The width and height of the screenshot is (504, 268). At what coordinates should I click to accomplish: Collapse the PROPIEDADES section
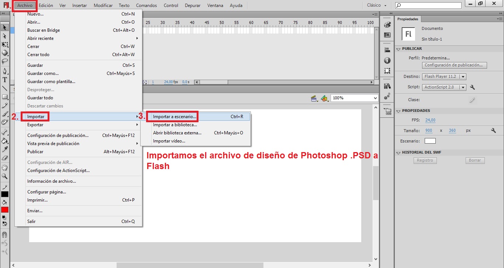tap(398, 111)
